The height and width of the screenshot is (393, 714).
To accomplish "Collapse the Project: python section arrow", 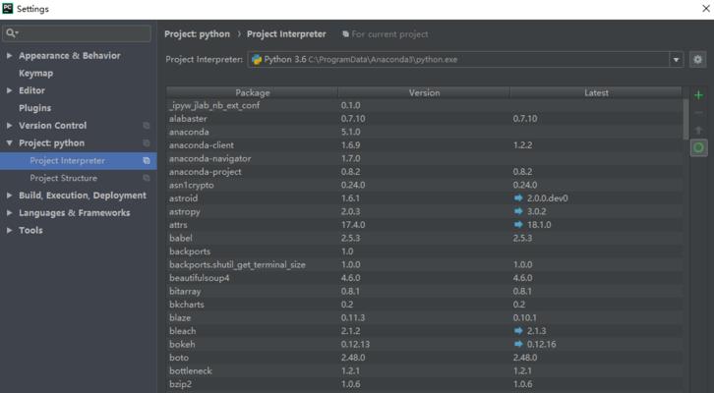I will pyautogui.click(x=9, y=142).
